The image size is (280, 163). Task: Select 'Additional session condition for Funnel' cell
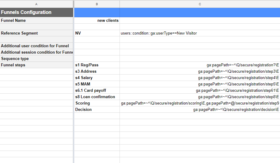36,52
